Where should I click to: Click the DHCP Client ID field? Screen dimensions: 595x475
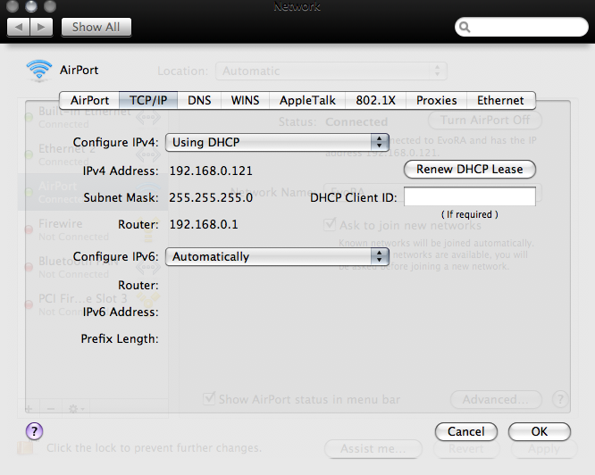coord(470,196)
